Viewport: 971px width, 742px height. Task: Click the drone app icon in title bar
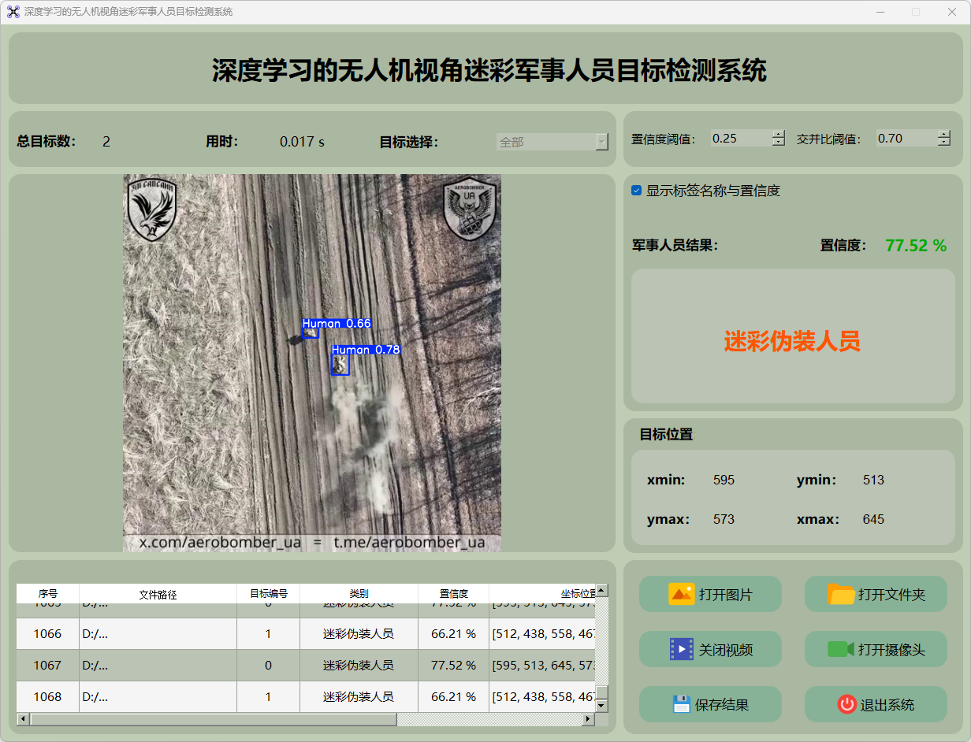click(13, 12)
